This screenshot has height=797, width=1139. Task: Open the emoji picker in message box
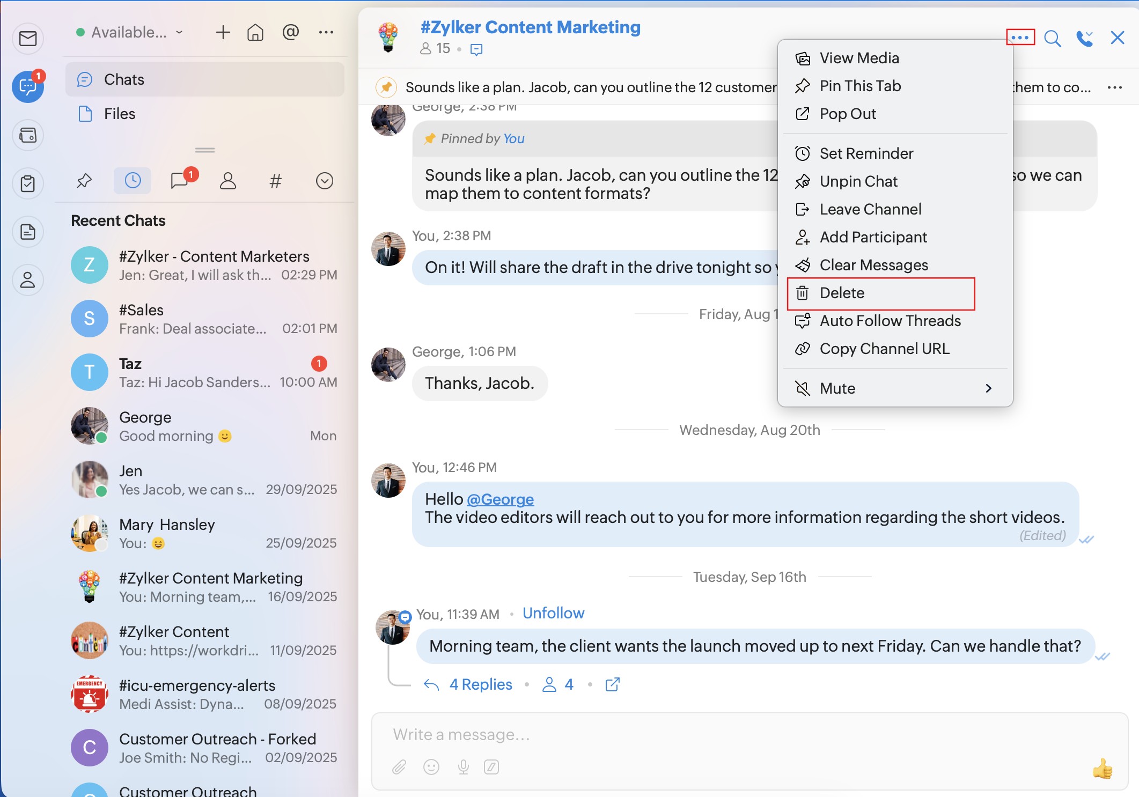point(431,767)
